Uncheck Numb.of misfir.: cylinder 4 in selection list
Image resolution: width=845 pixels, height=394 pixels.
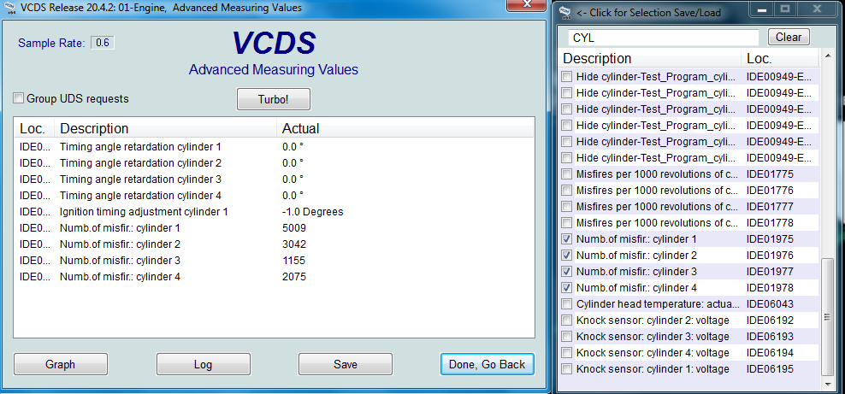[x=567, y=287]
